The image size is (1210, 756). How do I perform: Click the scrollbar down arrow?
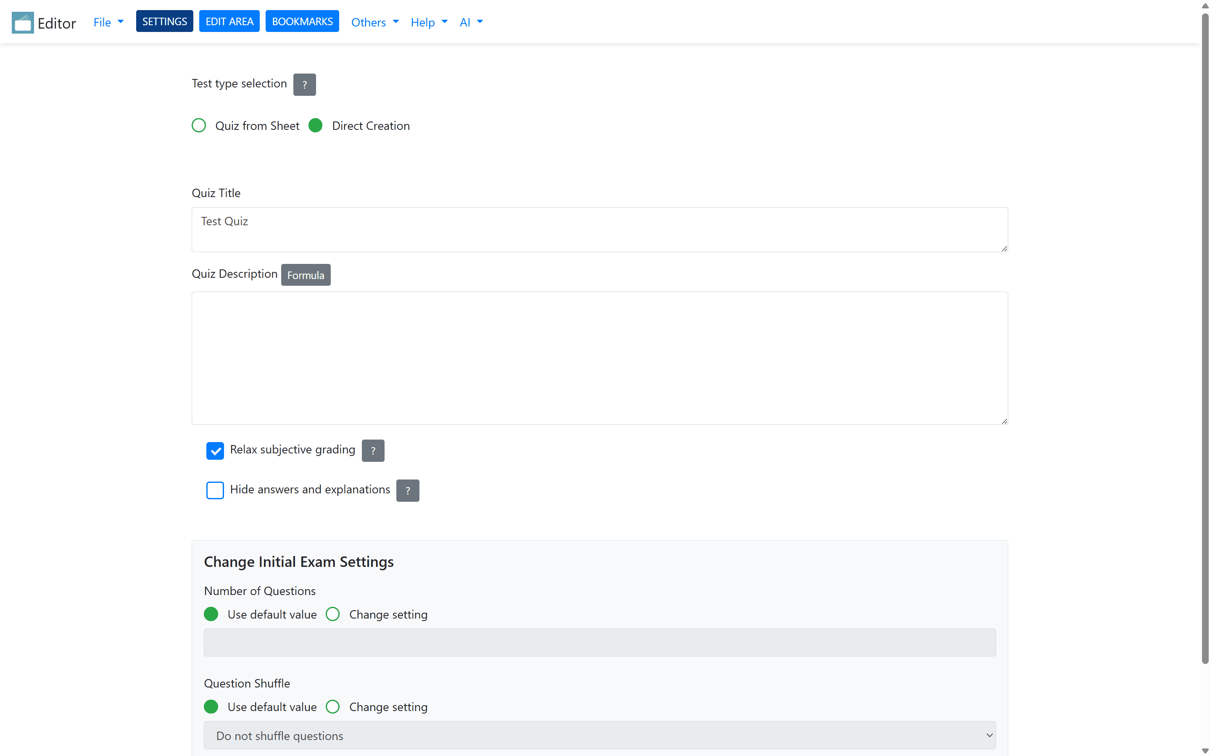[x=1205, y=751]
